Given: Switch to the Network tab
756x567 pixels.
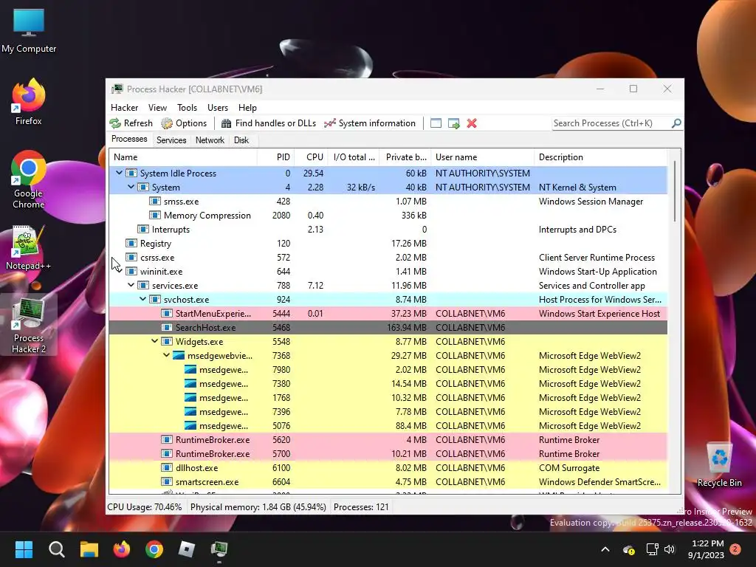Looking at the screenshot, I should pos(210,140).
